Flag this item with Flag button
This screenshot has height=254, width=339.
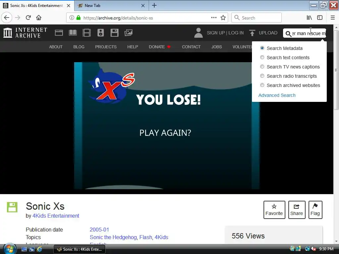pyautogui.click(x=315, y=210)
